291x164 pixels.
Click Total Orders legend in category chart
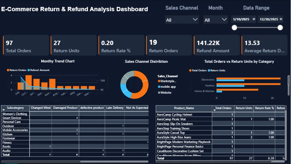pyautogui.click(x=198, y=70)
